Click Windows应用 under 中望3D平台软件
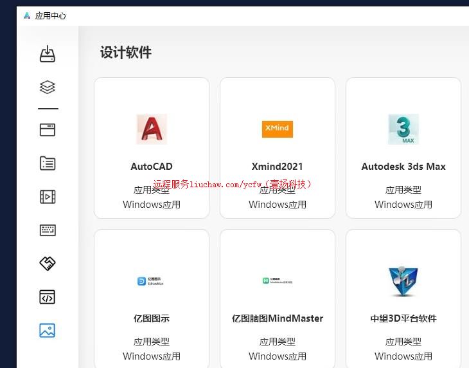The height and width of the screenshot is (368, 469). (x=403, y=356)
